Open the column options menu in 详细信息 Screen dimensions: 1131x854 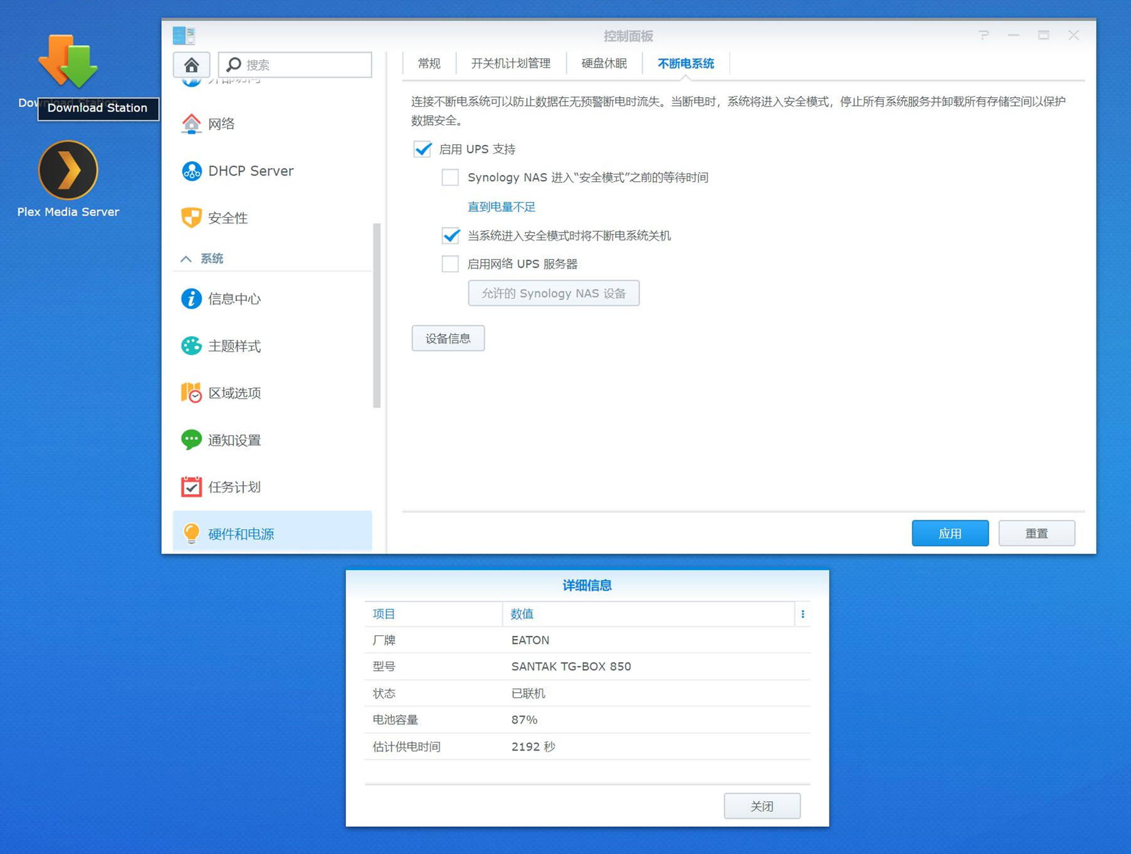tap(803, 614)
